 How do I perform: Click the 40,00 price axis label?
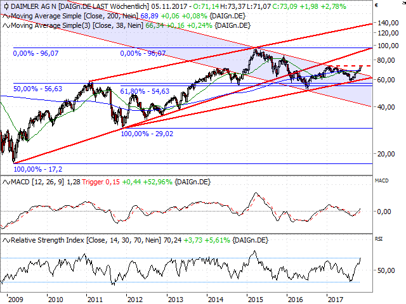point(386,107)
